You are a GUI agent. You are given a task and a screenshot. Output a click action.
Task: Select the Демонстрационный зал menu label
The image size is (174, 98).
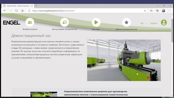pos(126,29)
